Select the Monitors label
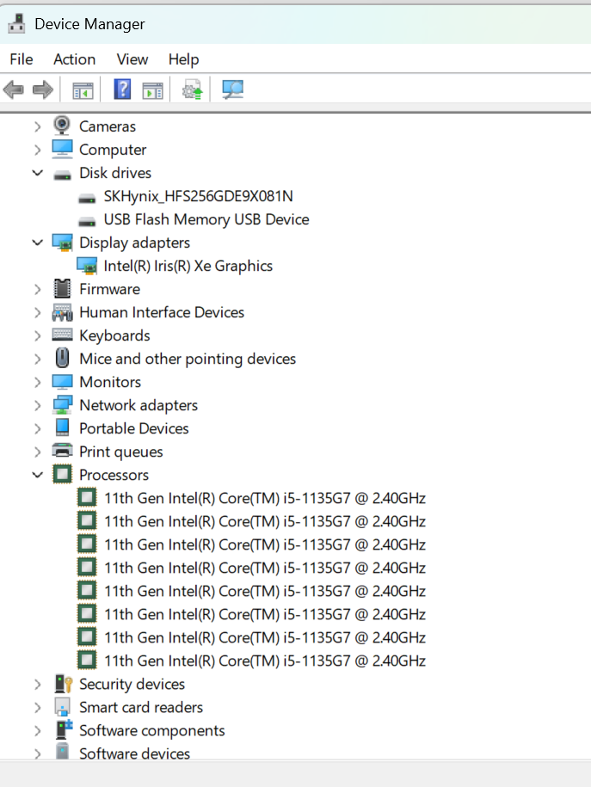The width and height of the screenshot is (591, 787). pos(110,382)
